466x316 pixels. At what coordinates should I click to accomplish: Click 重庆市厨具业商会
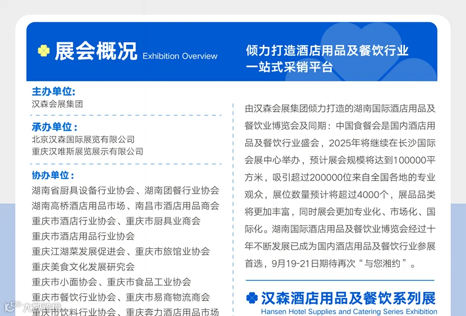[x=163, y=221]
